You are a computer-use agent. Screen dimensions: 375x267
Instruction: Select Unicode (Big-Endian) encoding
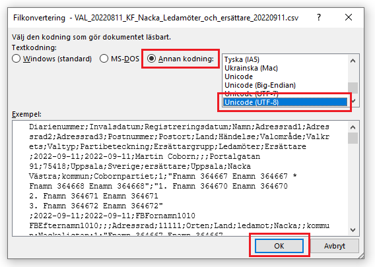(x=260, y=85)
